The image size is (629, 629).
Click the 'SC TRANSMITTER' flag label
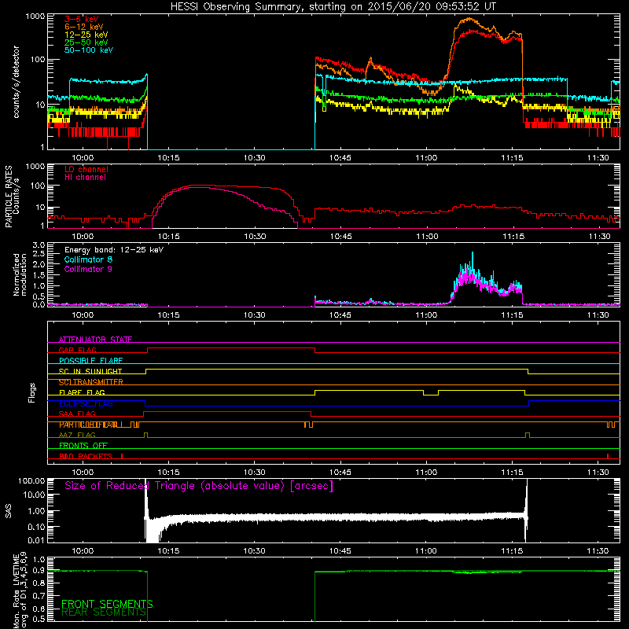[91, 382]
